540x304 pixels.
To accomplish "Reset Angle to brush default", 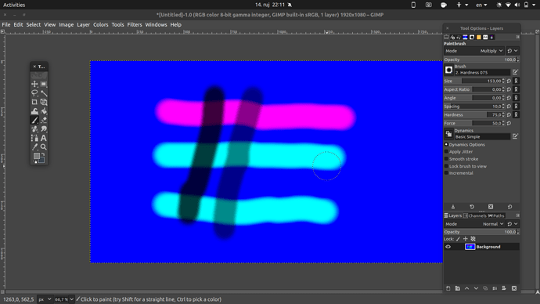I will (509, 98).
